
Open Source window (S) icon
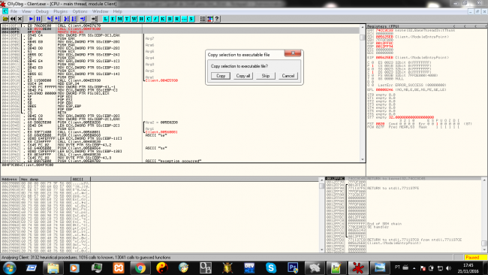191,19
